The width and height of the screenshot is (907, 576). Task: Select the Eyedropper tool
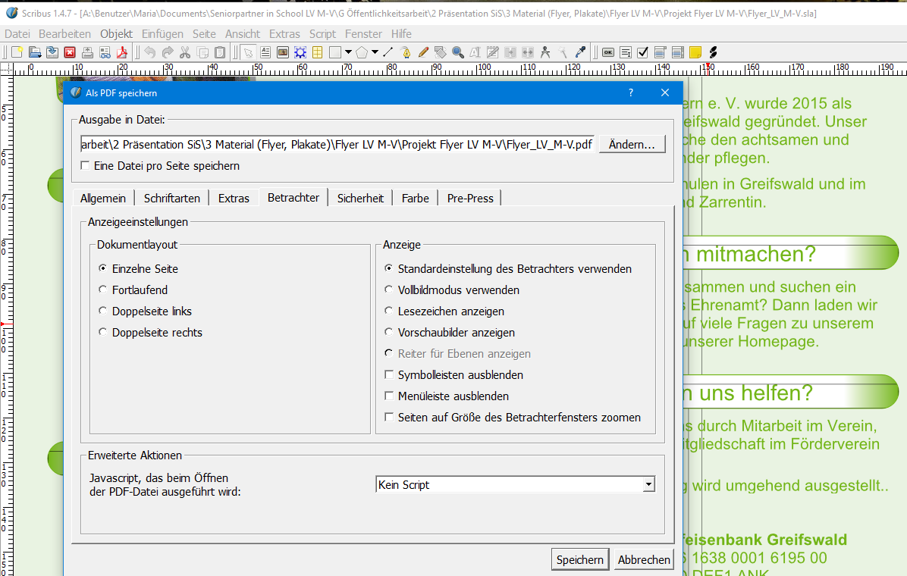(580, 52)
